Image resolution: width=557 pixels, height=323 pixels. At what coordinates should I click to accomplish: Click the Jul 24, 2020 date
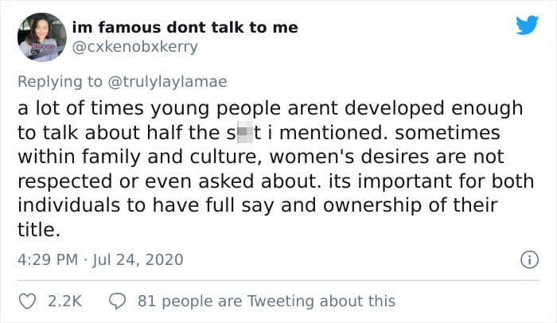click(x=138, y=259)
